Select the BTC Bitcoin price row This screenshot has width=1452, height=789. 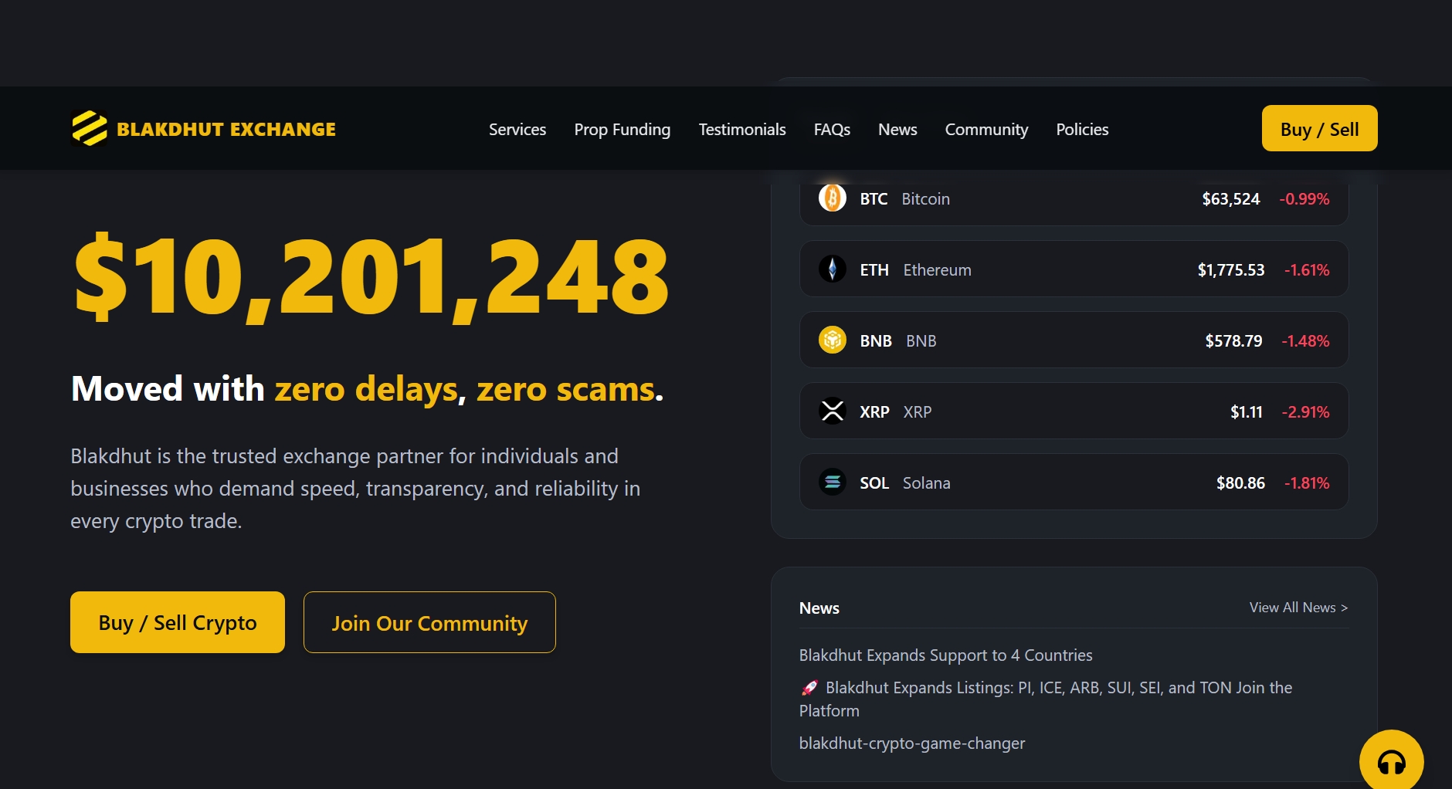[1074, 198]
